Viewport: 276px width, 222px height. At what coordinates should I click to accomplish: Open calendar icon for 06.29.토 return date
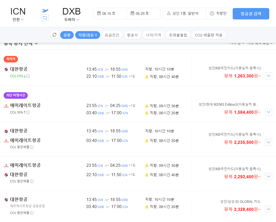tap(132, 13)
